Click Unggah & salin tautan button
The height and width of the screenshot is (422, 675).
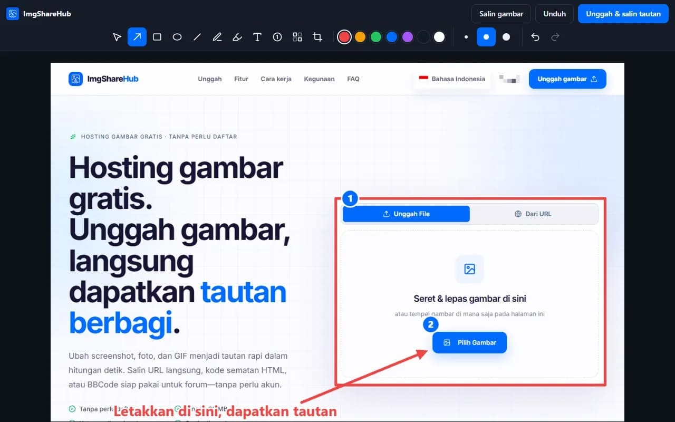[x=623, y=14]
